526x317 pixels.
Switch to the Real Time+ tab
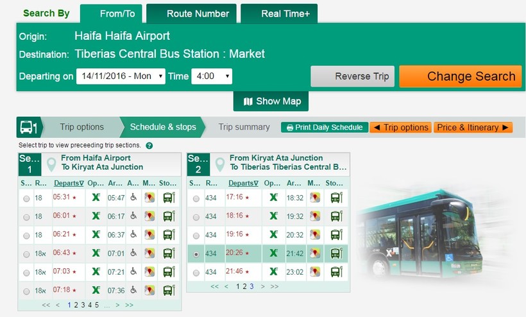point(279,13)
